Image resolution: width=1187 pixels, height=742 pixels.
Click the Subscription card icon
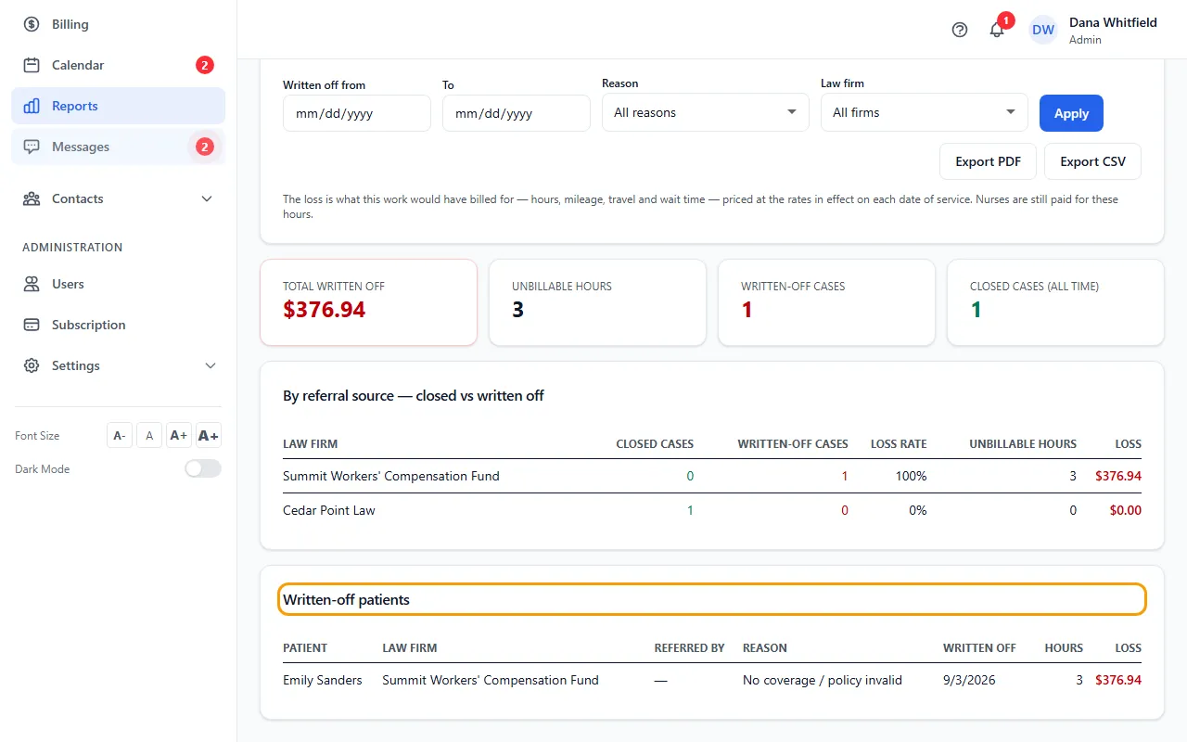[32, 325]
